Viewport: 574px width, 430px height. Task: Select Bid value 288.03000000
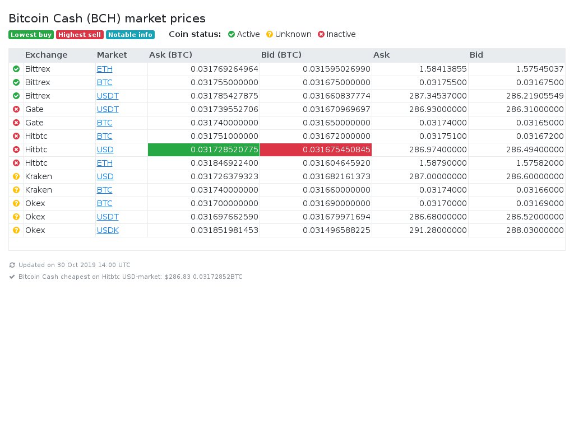coord(535,230)
